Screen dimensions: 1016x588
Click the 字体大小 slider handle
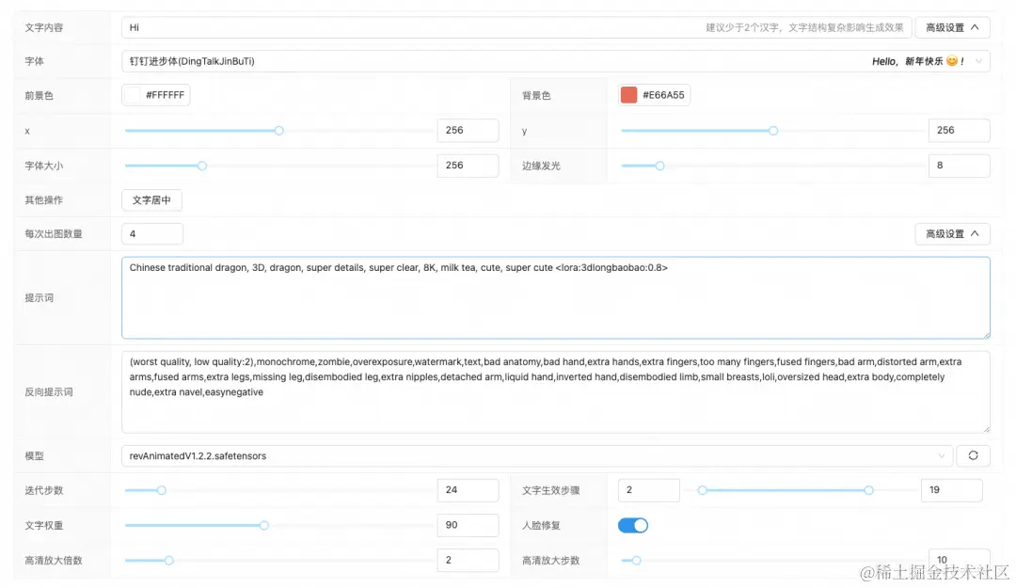[201, 166]
